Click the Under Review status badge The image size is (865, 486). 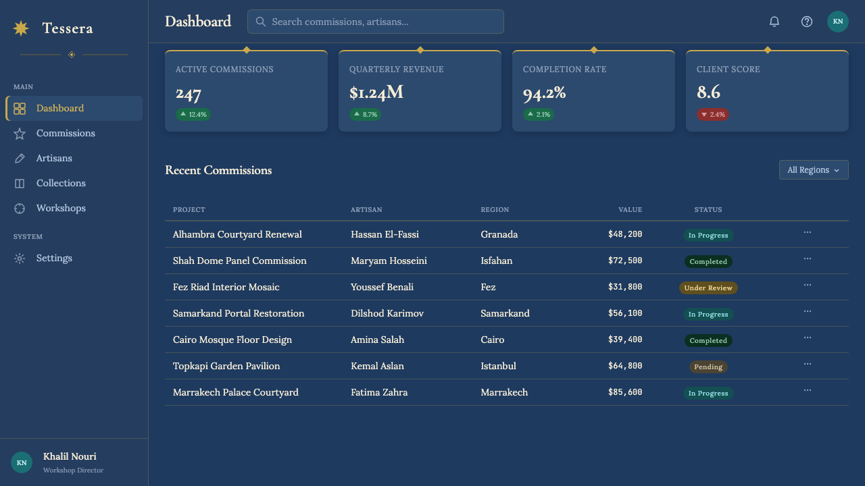[708, 288]
